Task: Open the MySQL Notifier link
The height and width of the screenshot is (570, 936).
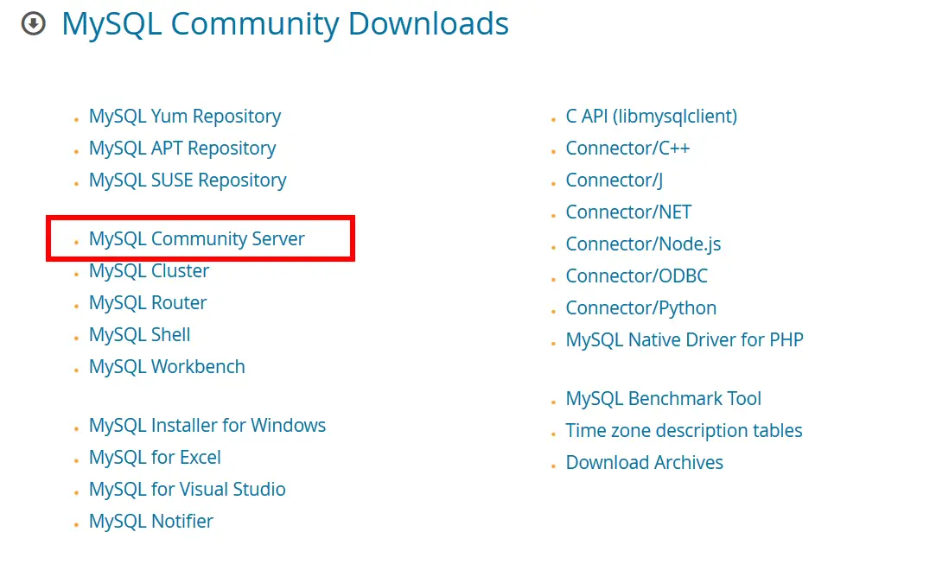Action: 151,521
